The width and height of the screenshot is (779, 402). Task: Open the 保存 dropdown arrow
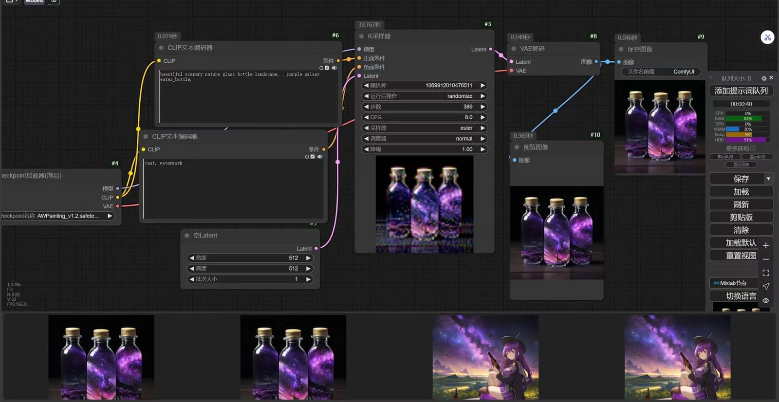[768, 179]
